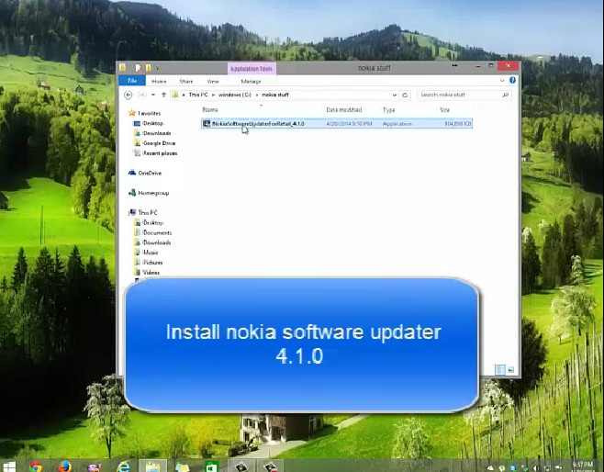Open Pictures folder under This PC
604x472 pixels.
pyautogui.click(x=148, y=263)
